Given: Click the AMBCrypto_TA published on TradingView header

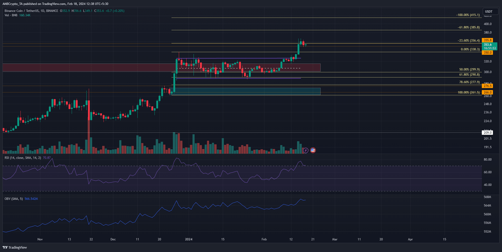Looking at the screenshot, I should tap(55, 4).
